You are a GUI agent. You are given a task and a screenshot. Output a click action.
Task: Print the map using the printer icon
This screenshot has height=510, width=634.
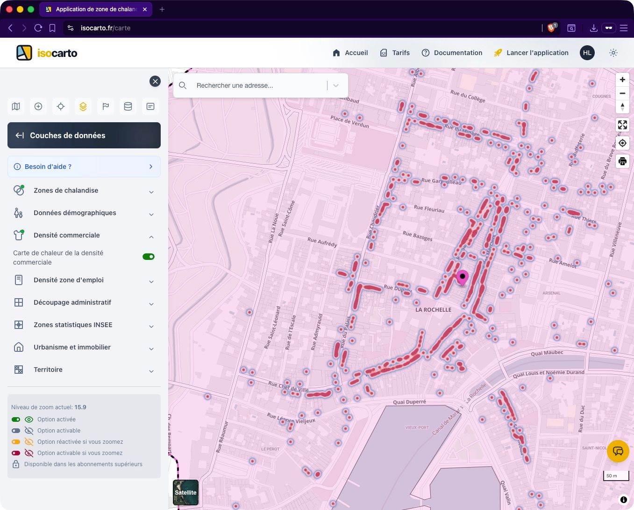622,161
